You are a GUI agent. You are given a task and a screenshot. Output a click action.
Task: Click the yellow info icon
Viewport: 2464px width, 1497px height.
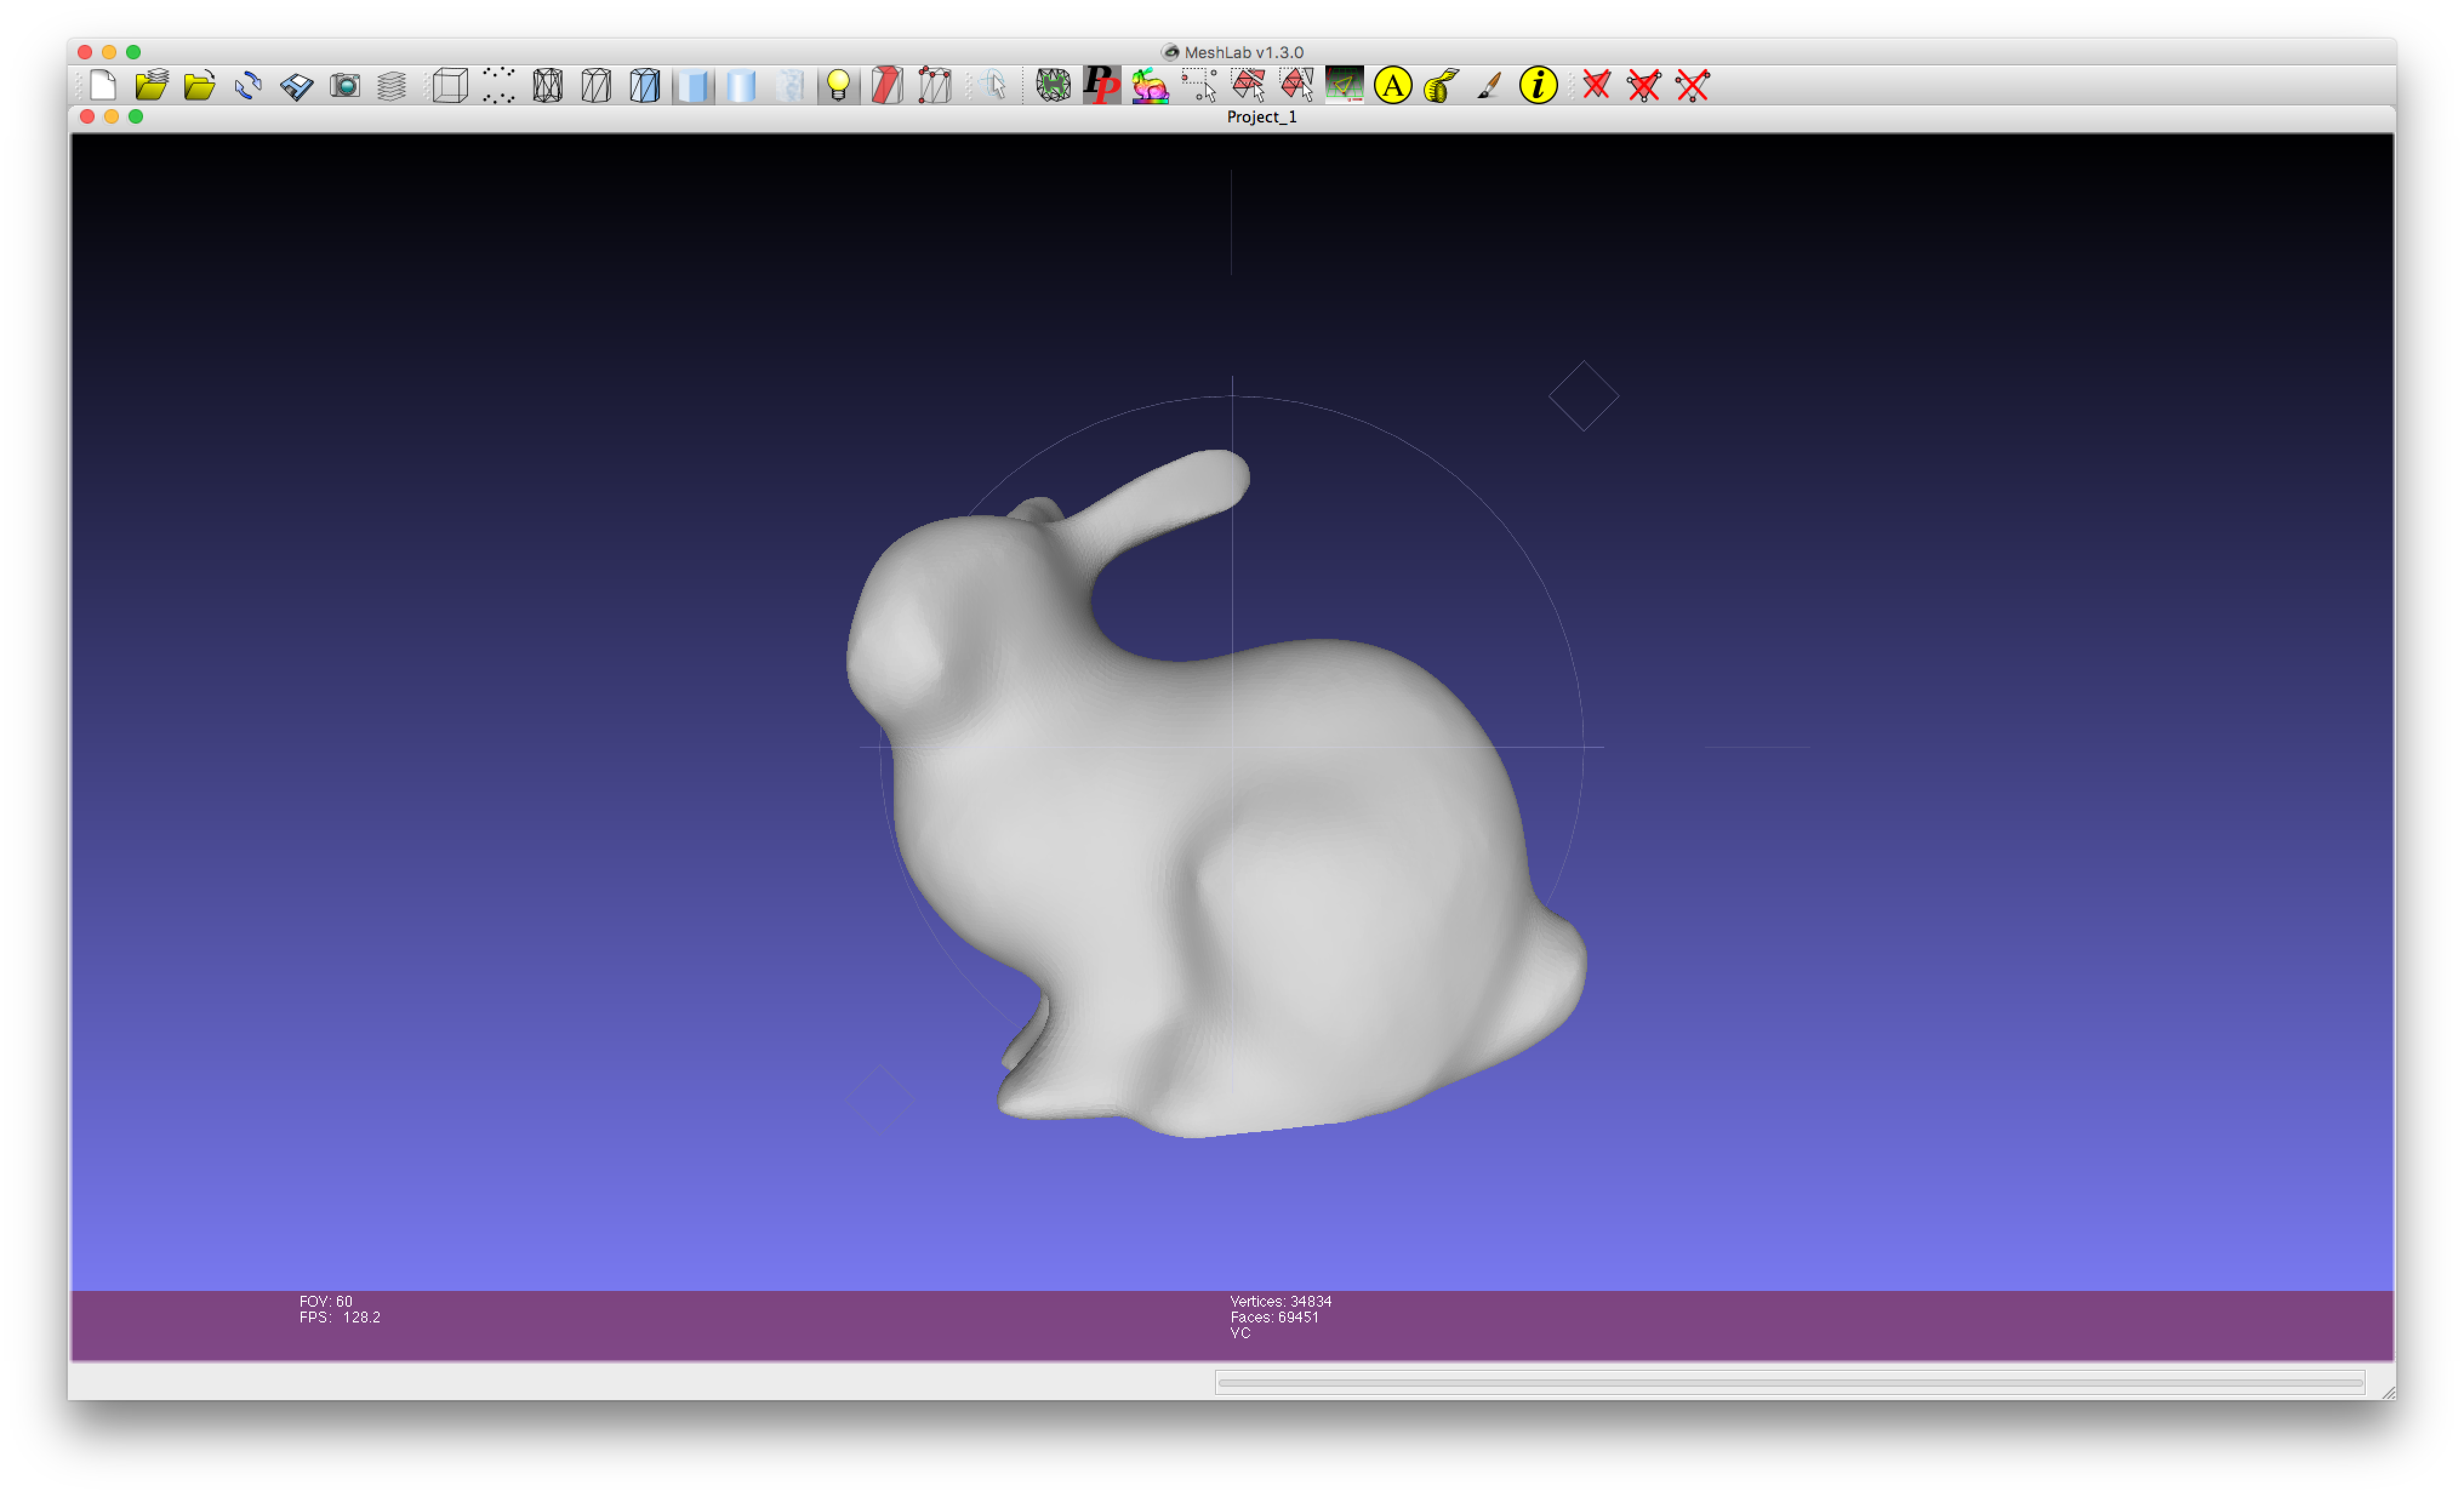click(x=1538, y=86)
